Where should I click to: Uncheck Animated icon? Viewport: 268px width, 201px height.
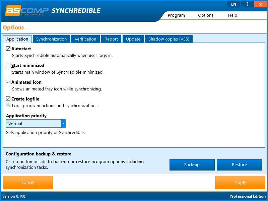(x=8, y=82)
